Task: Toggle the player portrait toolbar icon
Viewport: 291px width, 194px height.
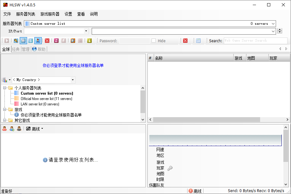Action: (38, 41)
